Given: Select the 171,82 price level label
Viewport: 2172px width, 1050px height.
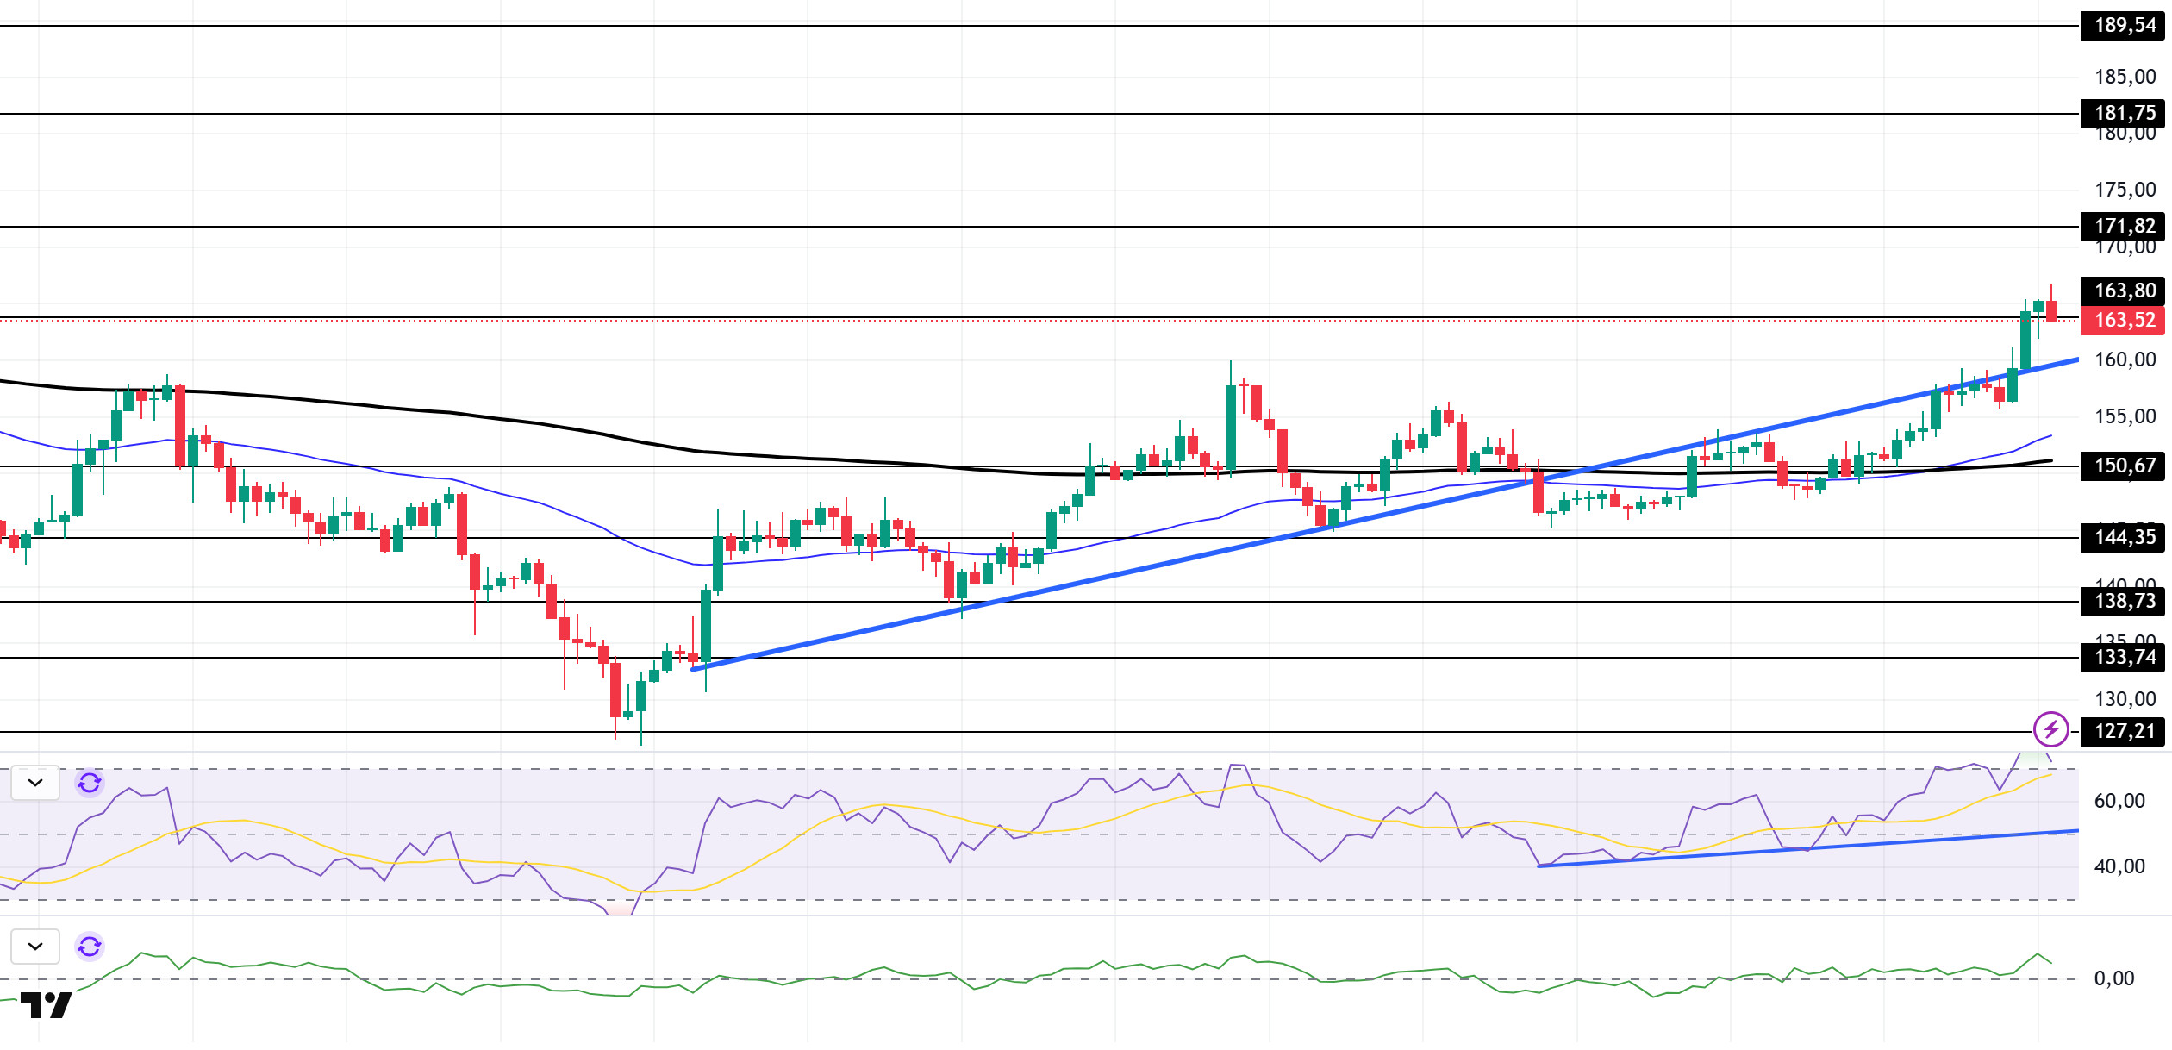Looking at the screenshot, I should pos(2125,227).
